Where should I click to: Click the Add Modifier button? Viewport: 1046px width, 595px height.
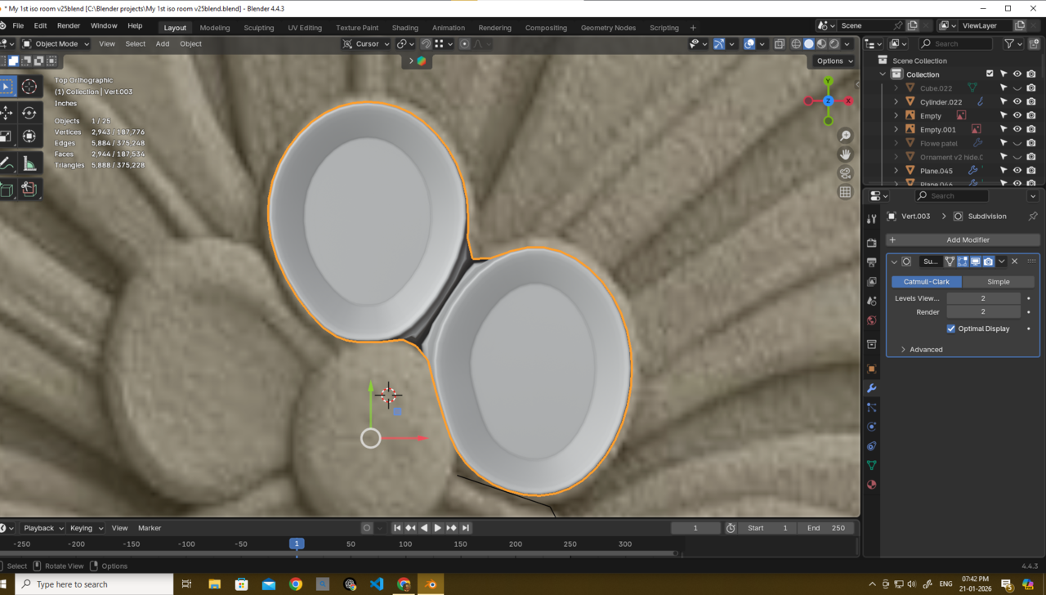coord(963,240)
